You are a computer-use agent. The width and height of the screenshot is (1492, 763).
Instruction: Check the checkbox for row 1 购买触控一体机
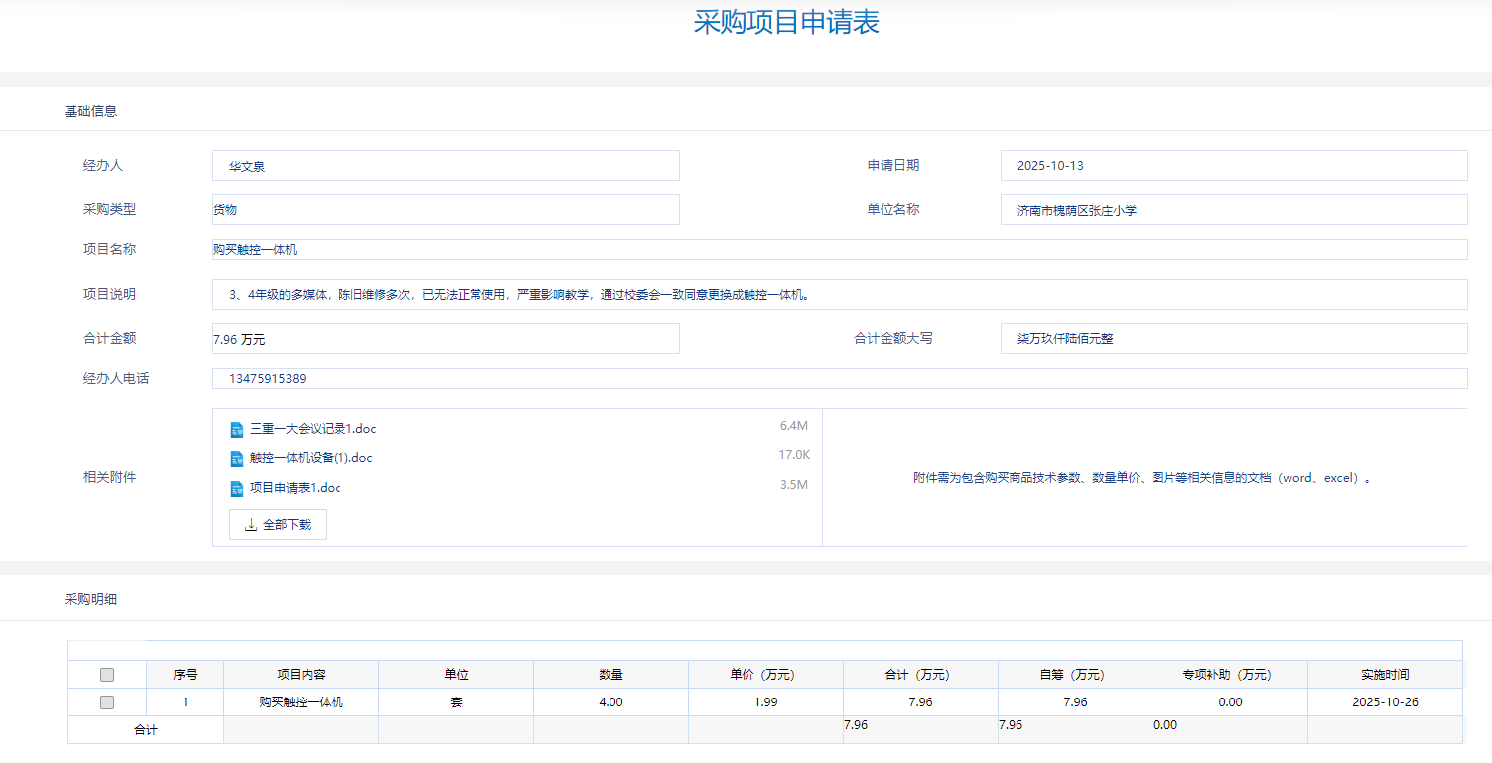107,700
